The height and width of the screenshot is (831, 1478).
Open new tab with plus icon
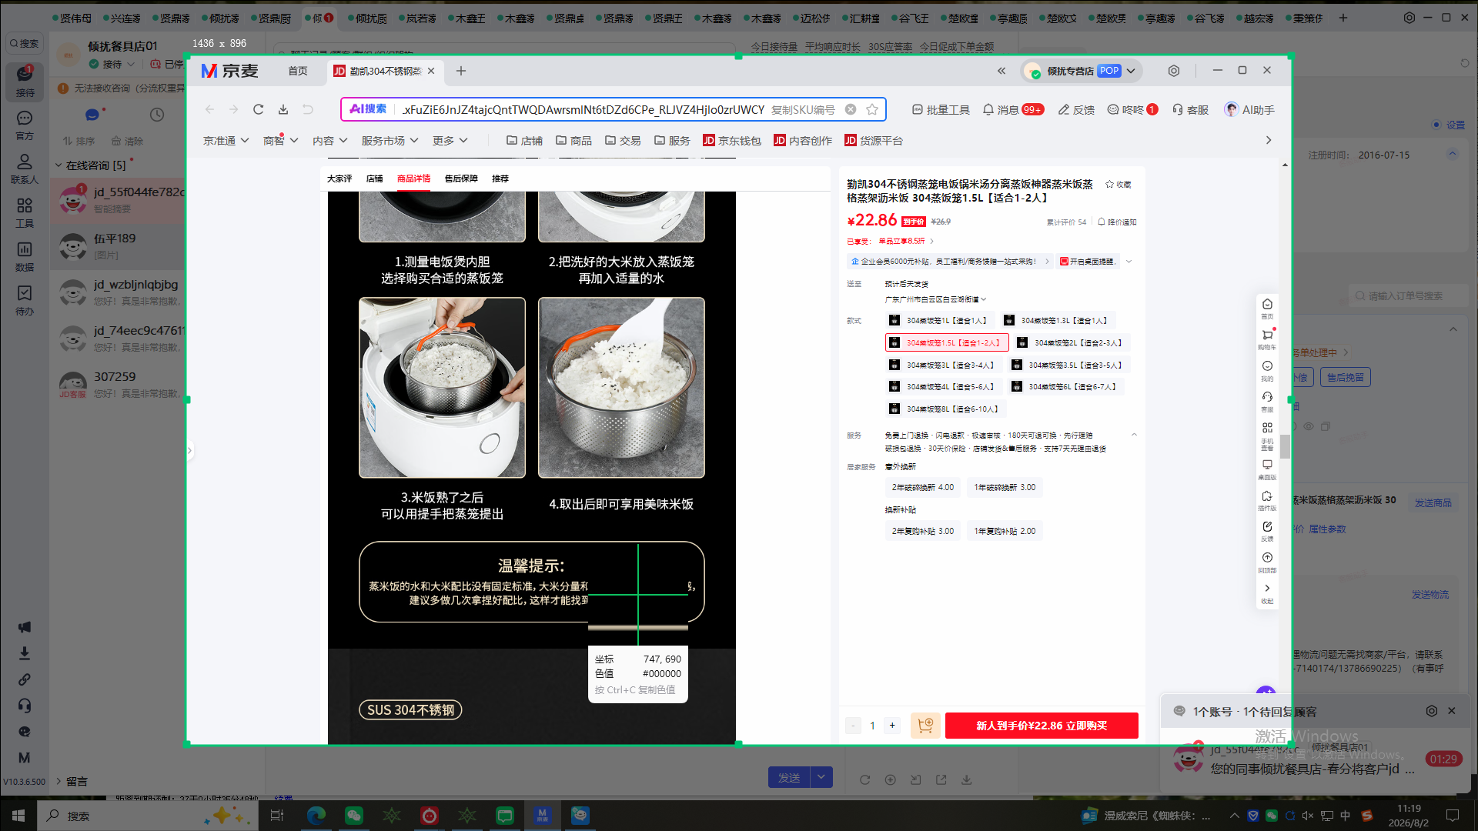point(461,71)
